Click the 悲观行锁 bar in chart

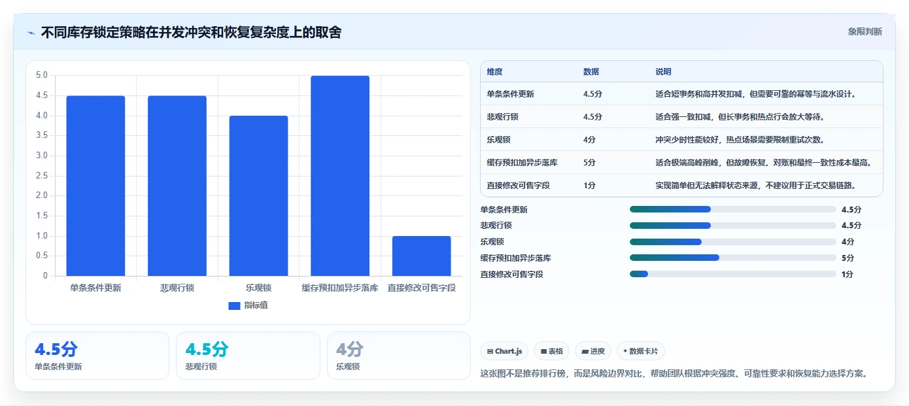[177, 186]
